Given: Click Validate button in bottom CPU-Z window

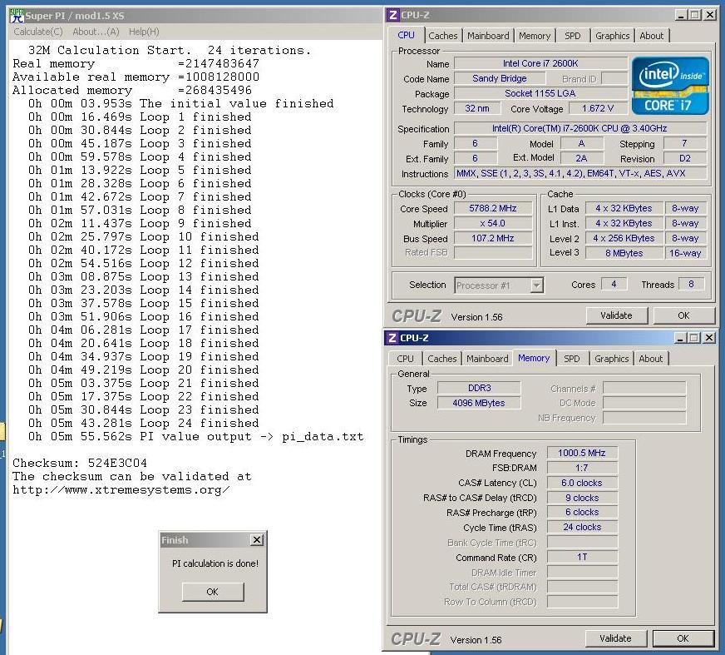Looking at the screenshot, I should point(615,638).
